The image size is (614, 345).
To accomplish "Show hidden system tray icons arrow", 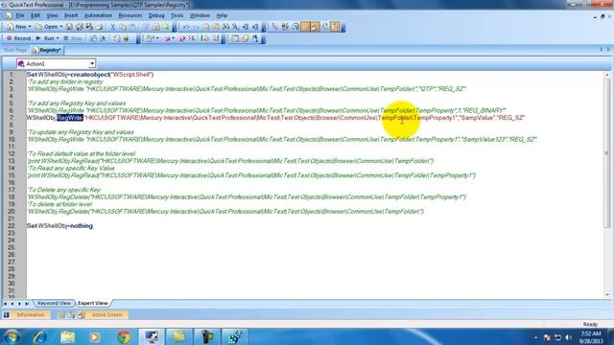I will click(535, 337).
